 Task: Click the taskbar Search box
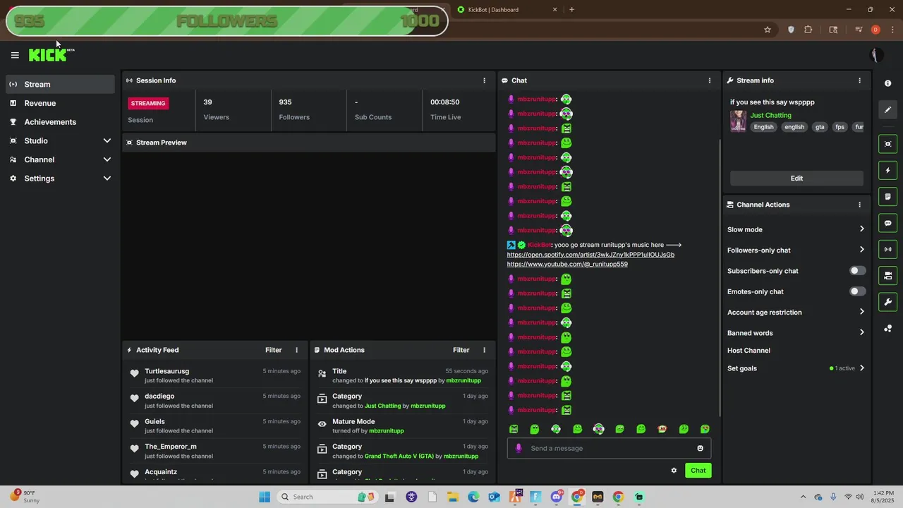tap(327, 497)
